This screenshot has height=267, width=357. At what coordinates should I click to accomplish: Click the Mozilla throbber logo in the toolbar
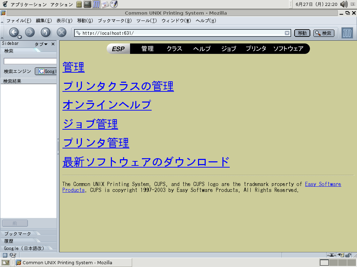coord(347,33)
